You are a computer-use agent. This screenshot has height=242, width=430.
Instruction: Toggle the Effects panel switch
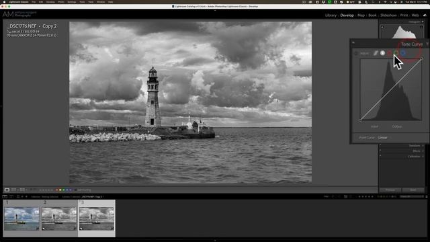click(380, 151)
